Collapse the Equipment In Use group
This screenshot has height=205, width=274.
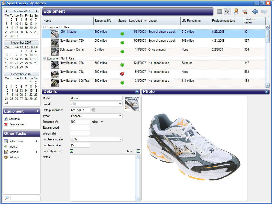pyautogui.click(x=45, y=27)
